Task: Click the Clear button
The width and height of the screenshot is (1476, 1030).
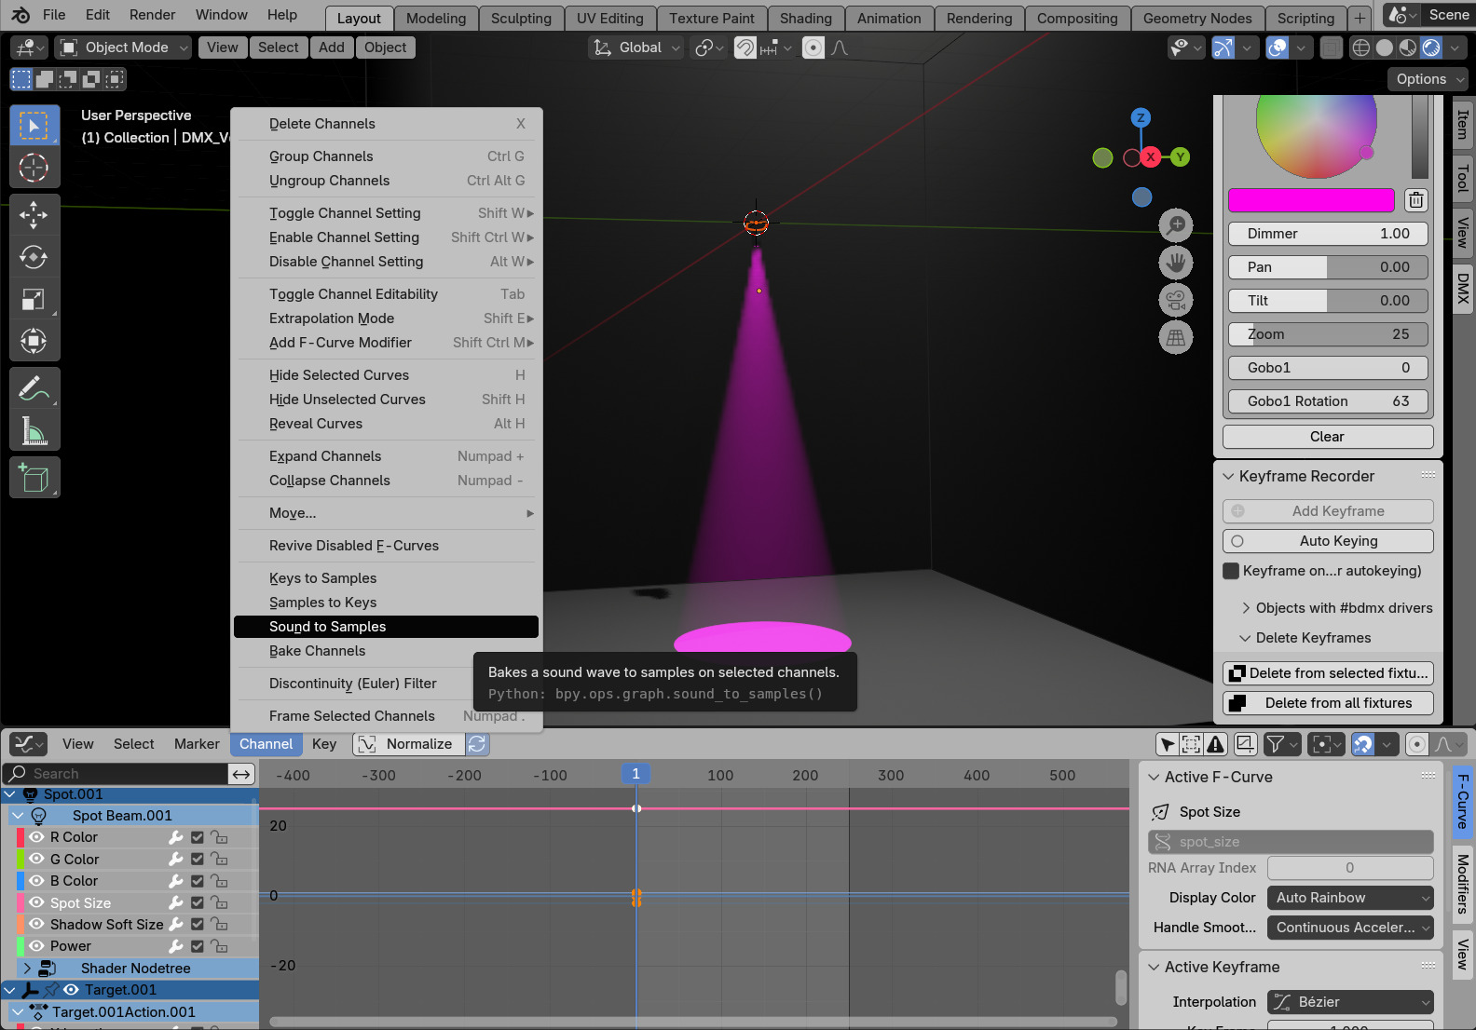Action: tap(1328, 437)
